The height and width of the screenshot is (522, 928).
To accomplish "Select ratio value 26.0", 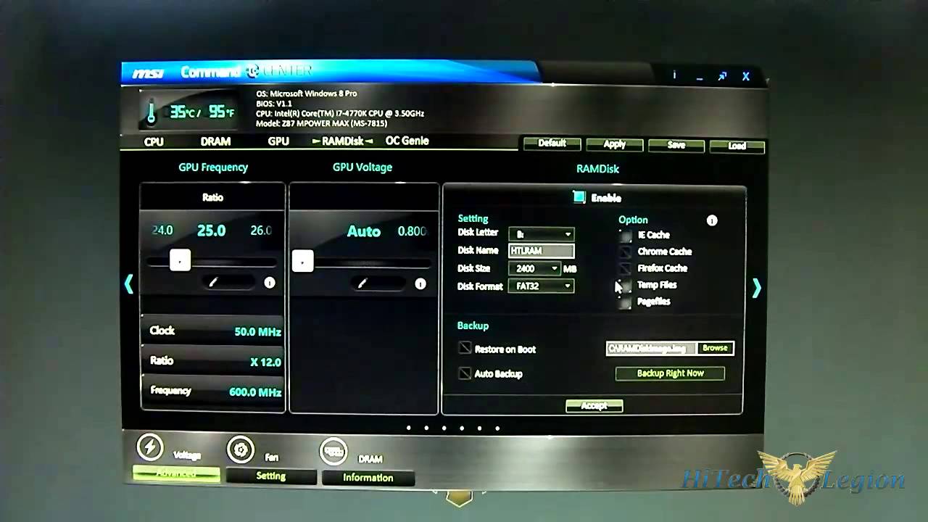I will (x=261, y=231).
